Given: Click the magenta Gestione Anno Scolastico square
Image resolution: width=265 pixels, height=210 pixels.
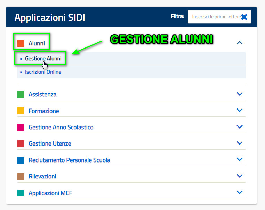Looking at the screenshot, I should (x=21, y=127).
